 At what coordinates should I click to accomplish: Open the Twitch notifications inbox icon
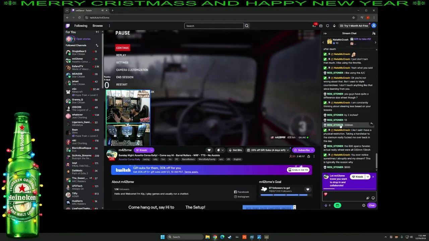point(314,26)
